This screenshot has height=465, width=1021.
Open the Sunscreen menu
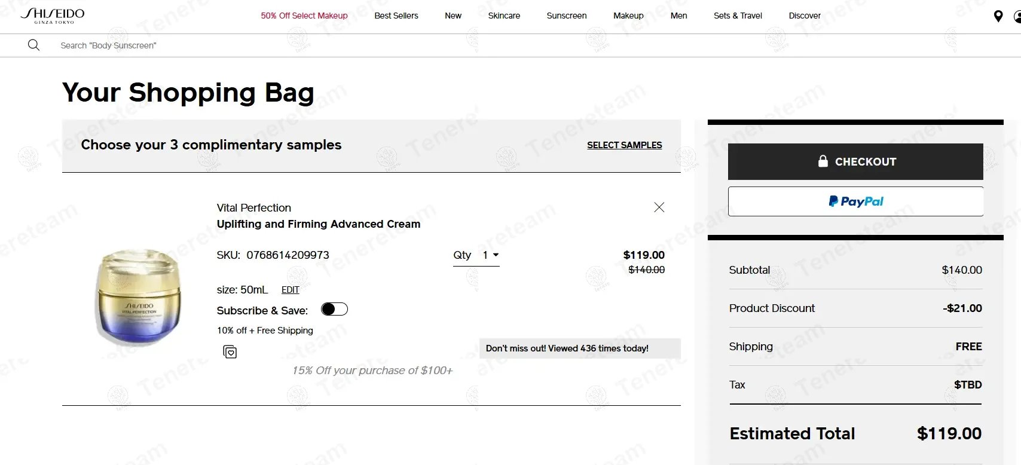(566, 16)
